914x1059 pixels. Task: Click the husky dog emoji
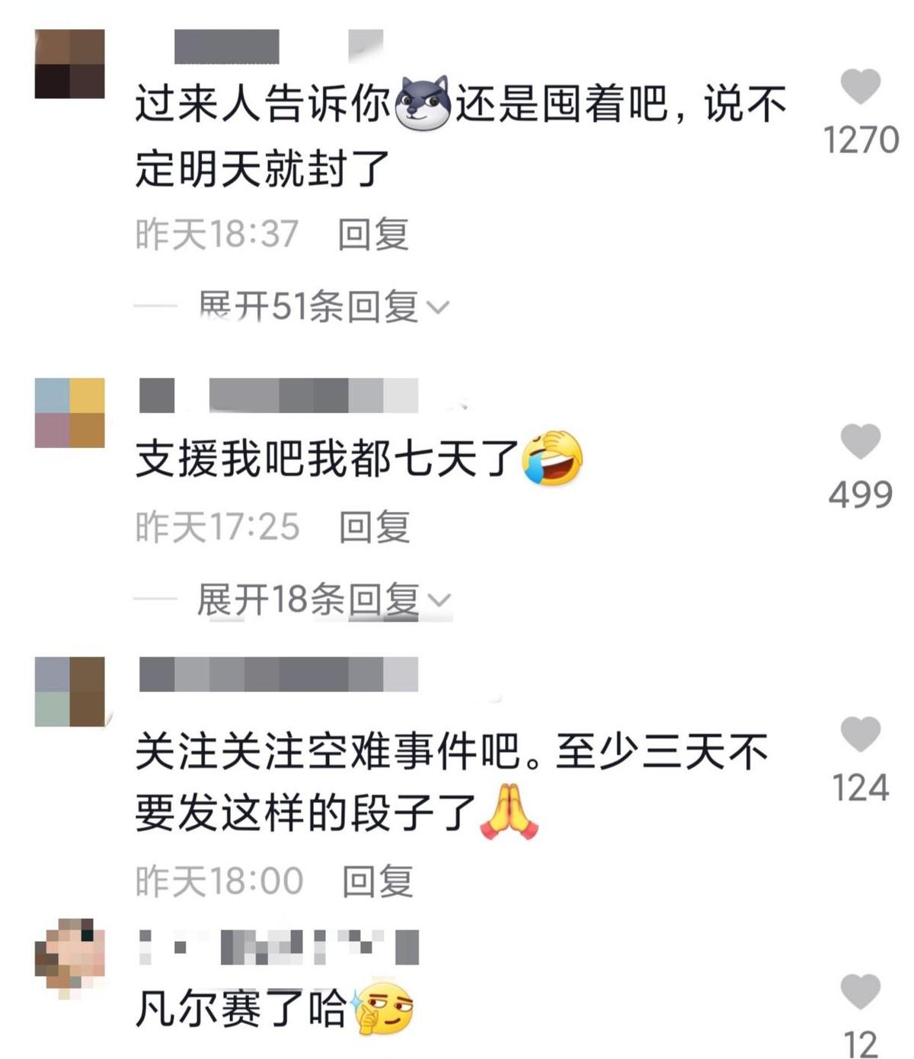click(x=423, y=104)
